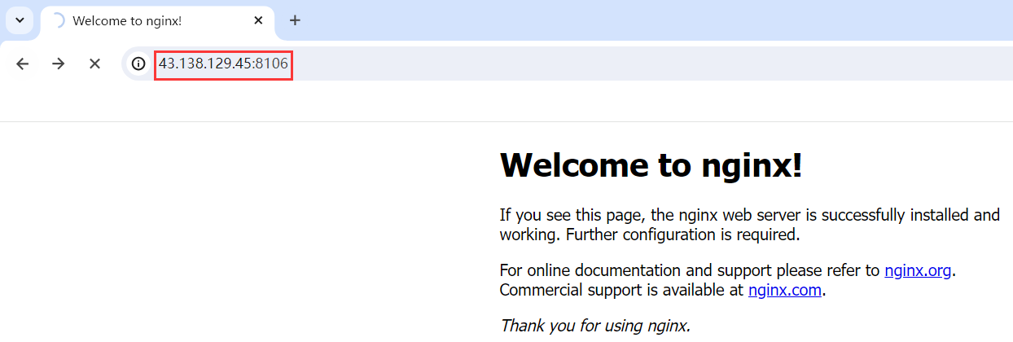Open a new tab with plus icon
The height and width of the screenshot is (342, 1013).
click(295, 20)
